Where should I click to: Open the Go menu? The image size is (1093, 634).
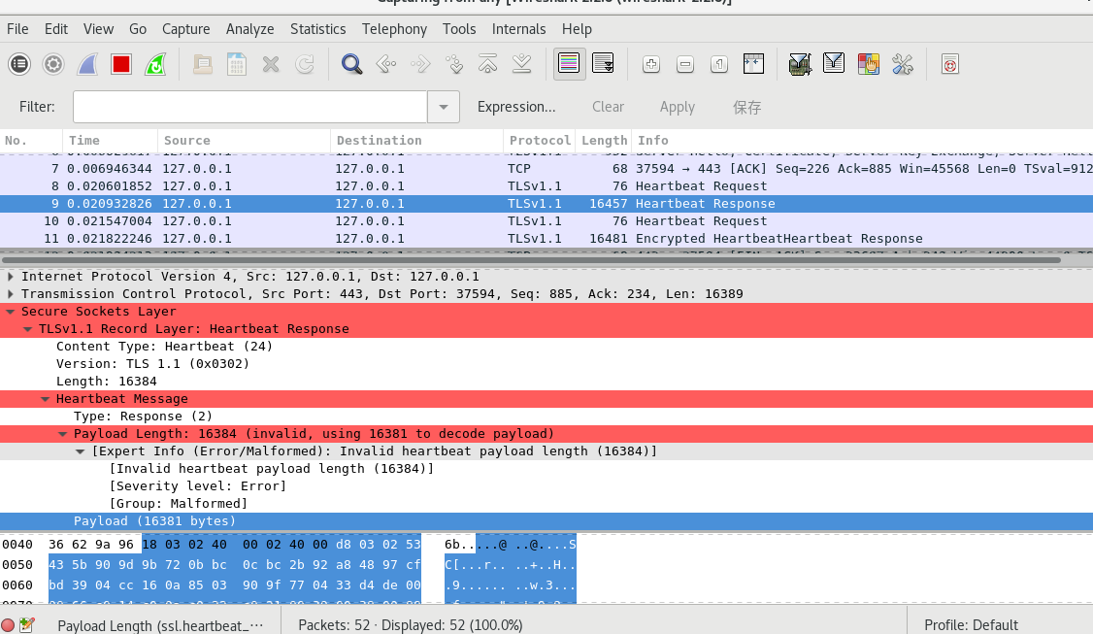(137, 28)
